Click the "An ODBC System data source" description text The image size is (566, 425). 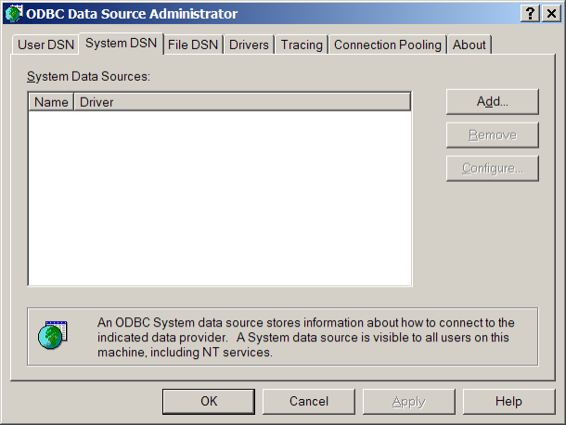[x=306, y=337]
